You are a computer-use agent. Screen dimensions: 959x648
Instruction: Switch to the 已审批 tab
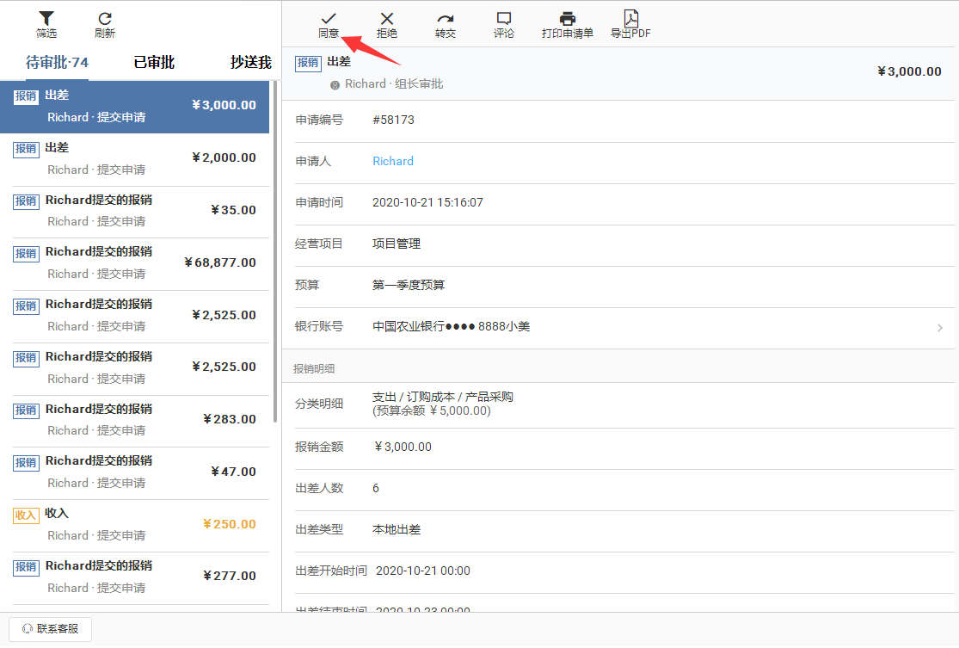pyautogui.click(x=154, y=63)
